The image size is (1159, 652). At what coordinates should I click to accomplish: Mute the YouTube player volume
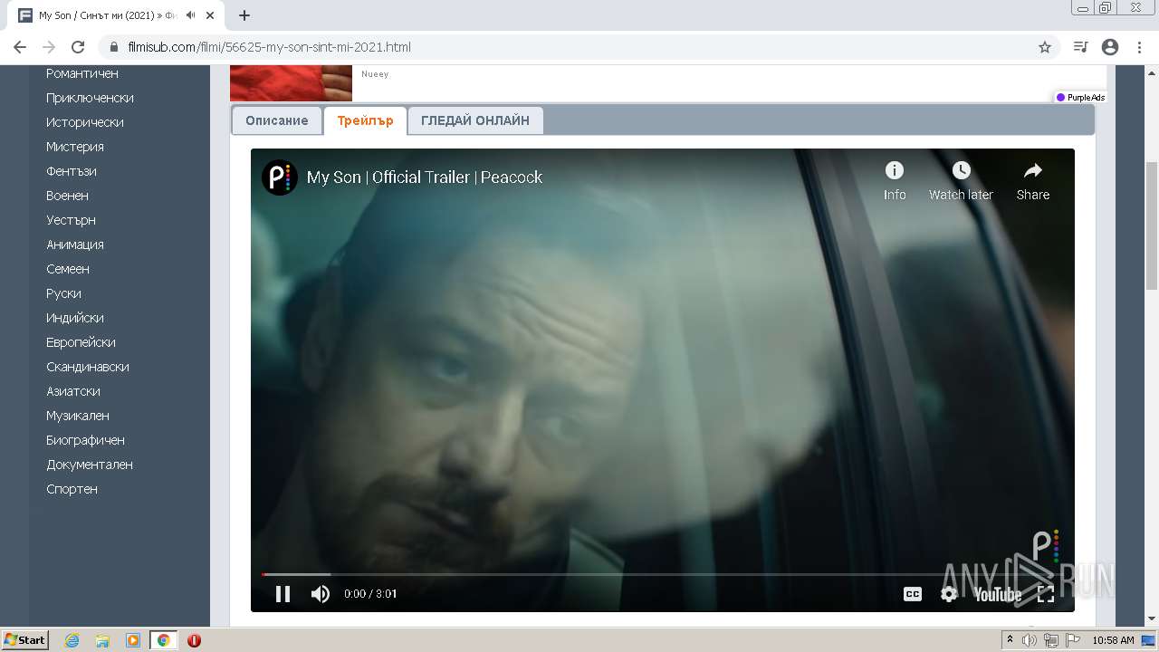tap(320, 594)
